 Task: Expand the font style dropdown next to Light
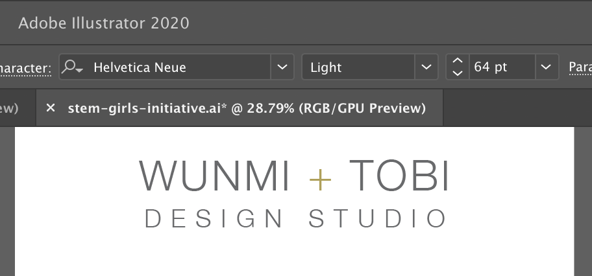tap(426, 67)
